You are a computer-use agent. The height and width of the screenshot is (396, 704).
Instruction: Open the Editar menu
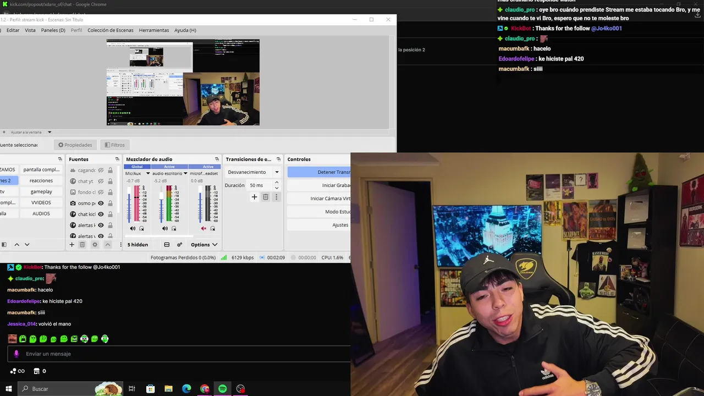(13, 30)
